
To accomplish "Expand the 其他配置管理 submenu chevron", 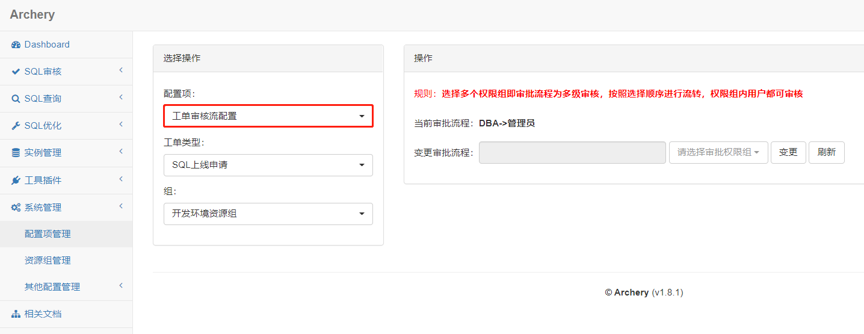I will [121, 286].
